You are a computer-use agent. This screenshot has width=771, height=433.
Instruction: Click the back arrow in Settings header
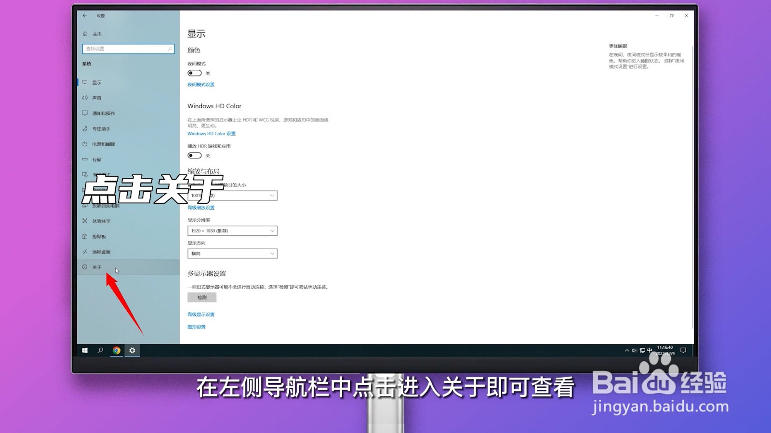pyautogui.click(x=85, y=15)
